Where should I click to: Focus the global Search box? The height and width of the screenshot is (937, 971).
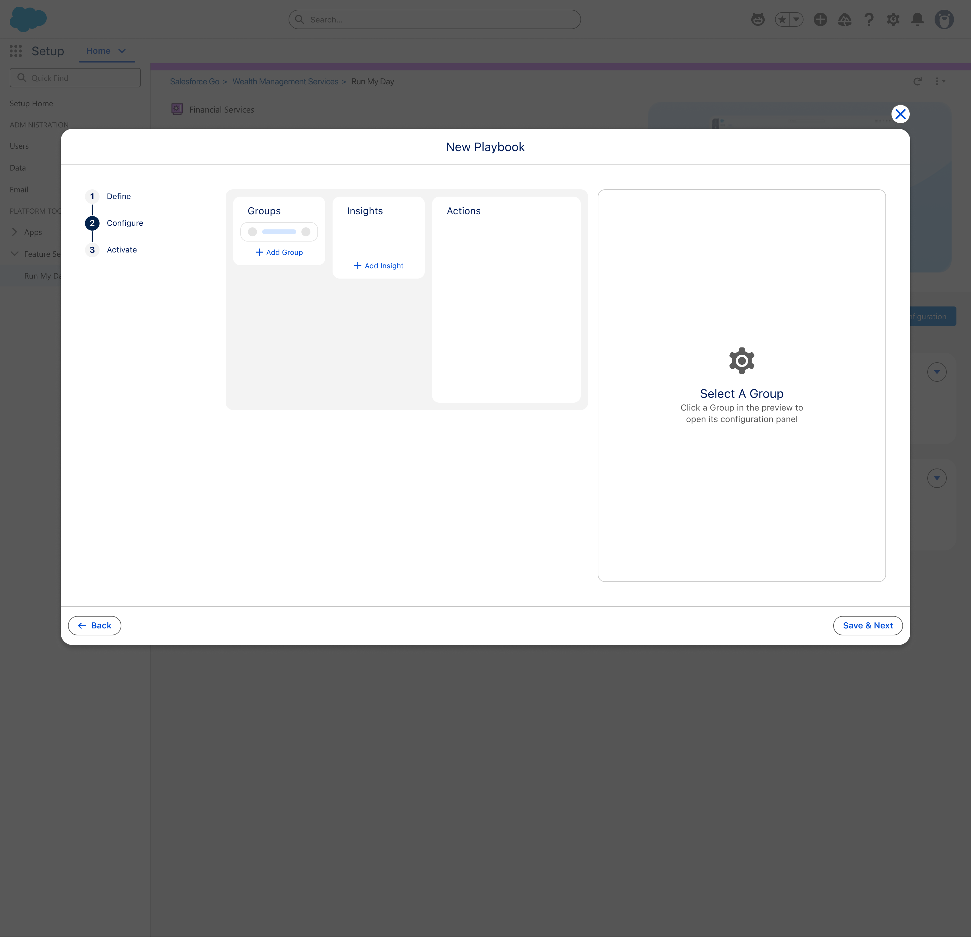[x=435, y=19]
